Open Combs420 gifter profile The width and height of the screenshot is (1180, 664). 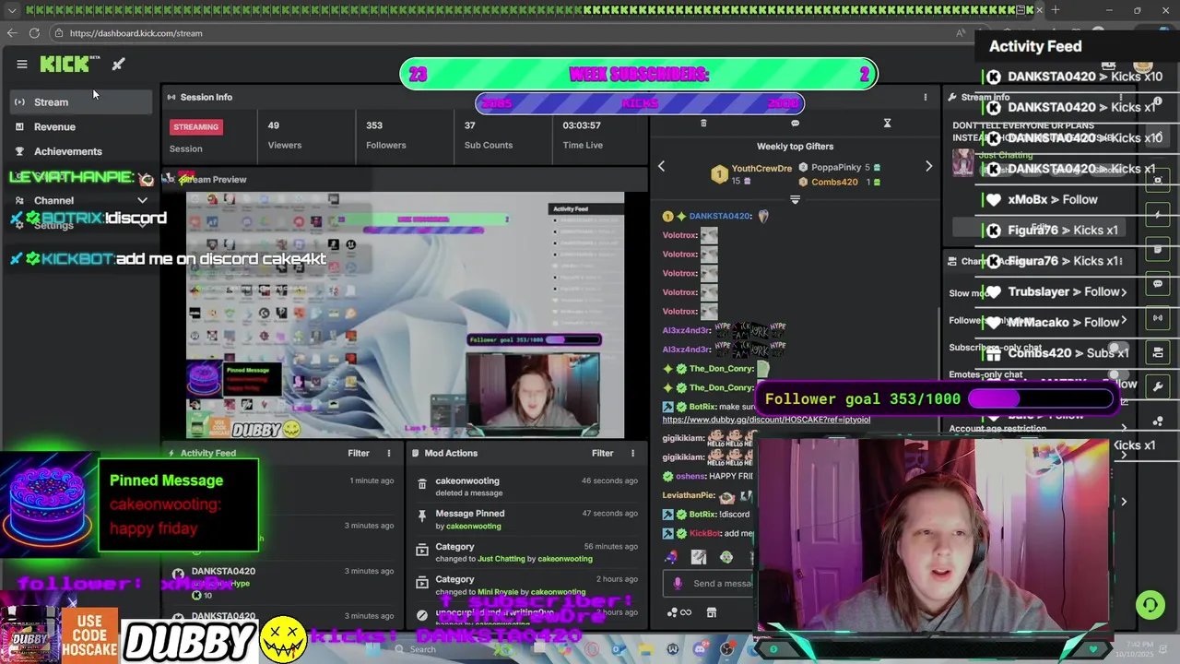pos(834,183)
